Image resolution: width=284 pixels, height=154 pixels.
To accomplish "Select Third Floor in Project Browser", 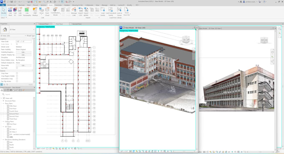I will point(13,119).
